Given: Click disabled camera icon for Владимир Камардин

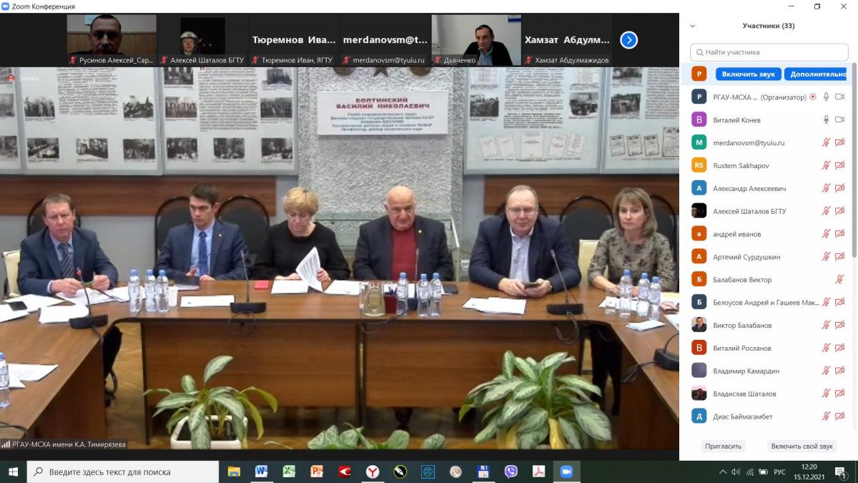Looking at the screenshot, I should (840, 371).
